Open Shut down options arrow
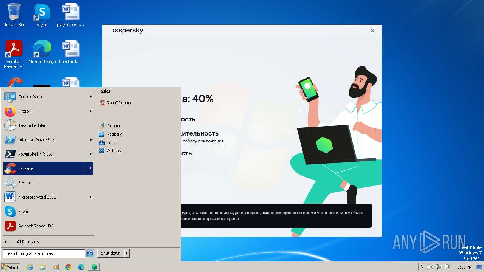The image size is (484, 272). pos(127,253)
